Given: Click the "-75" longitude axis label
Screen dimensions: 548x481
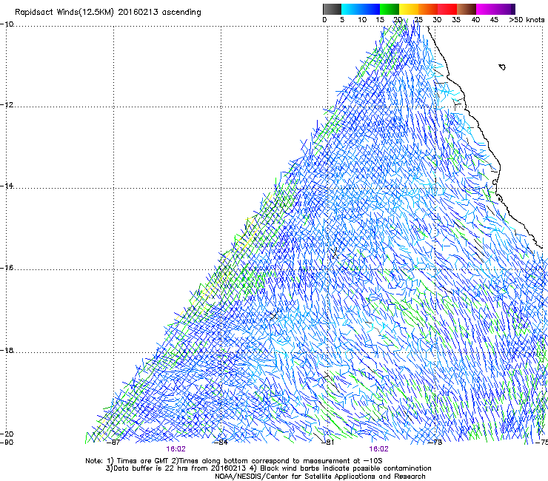Looking at the screenshot, I should pos(541,443).
